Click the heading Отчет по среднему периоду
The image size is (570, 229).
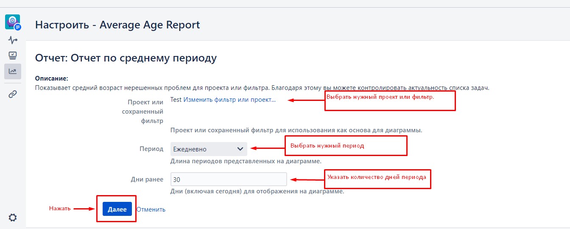pyautogui.click(x=126, y=58)
